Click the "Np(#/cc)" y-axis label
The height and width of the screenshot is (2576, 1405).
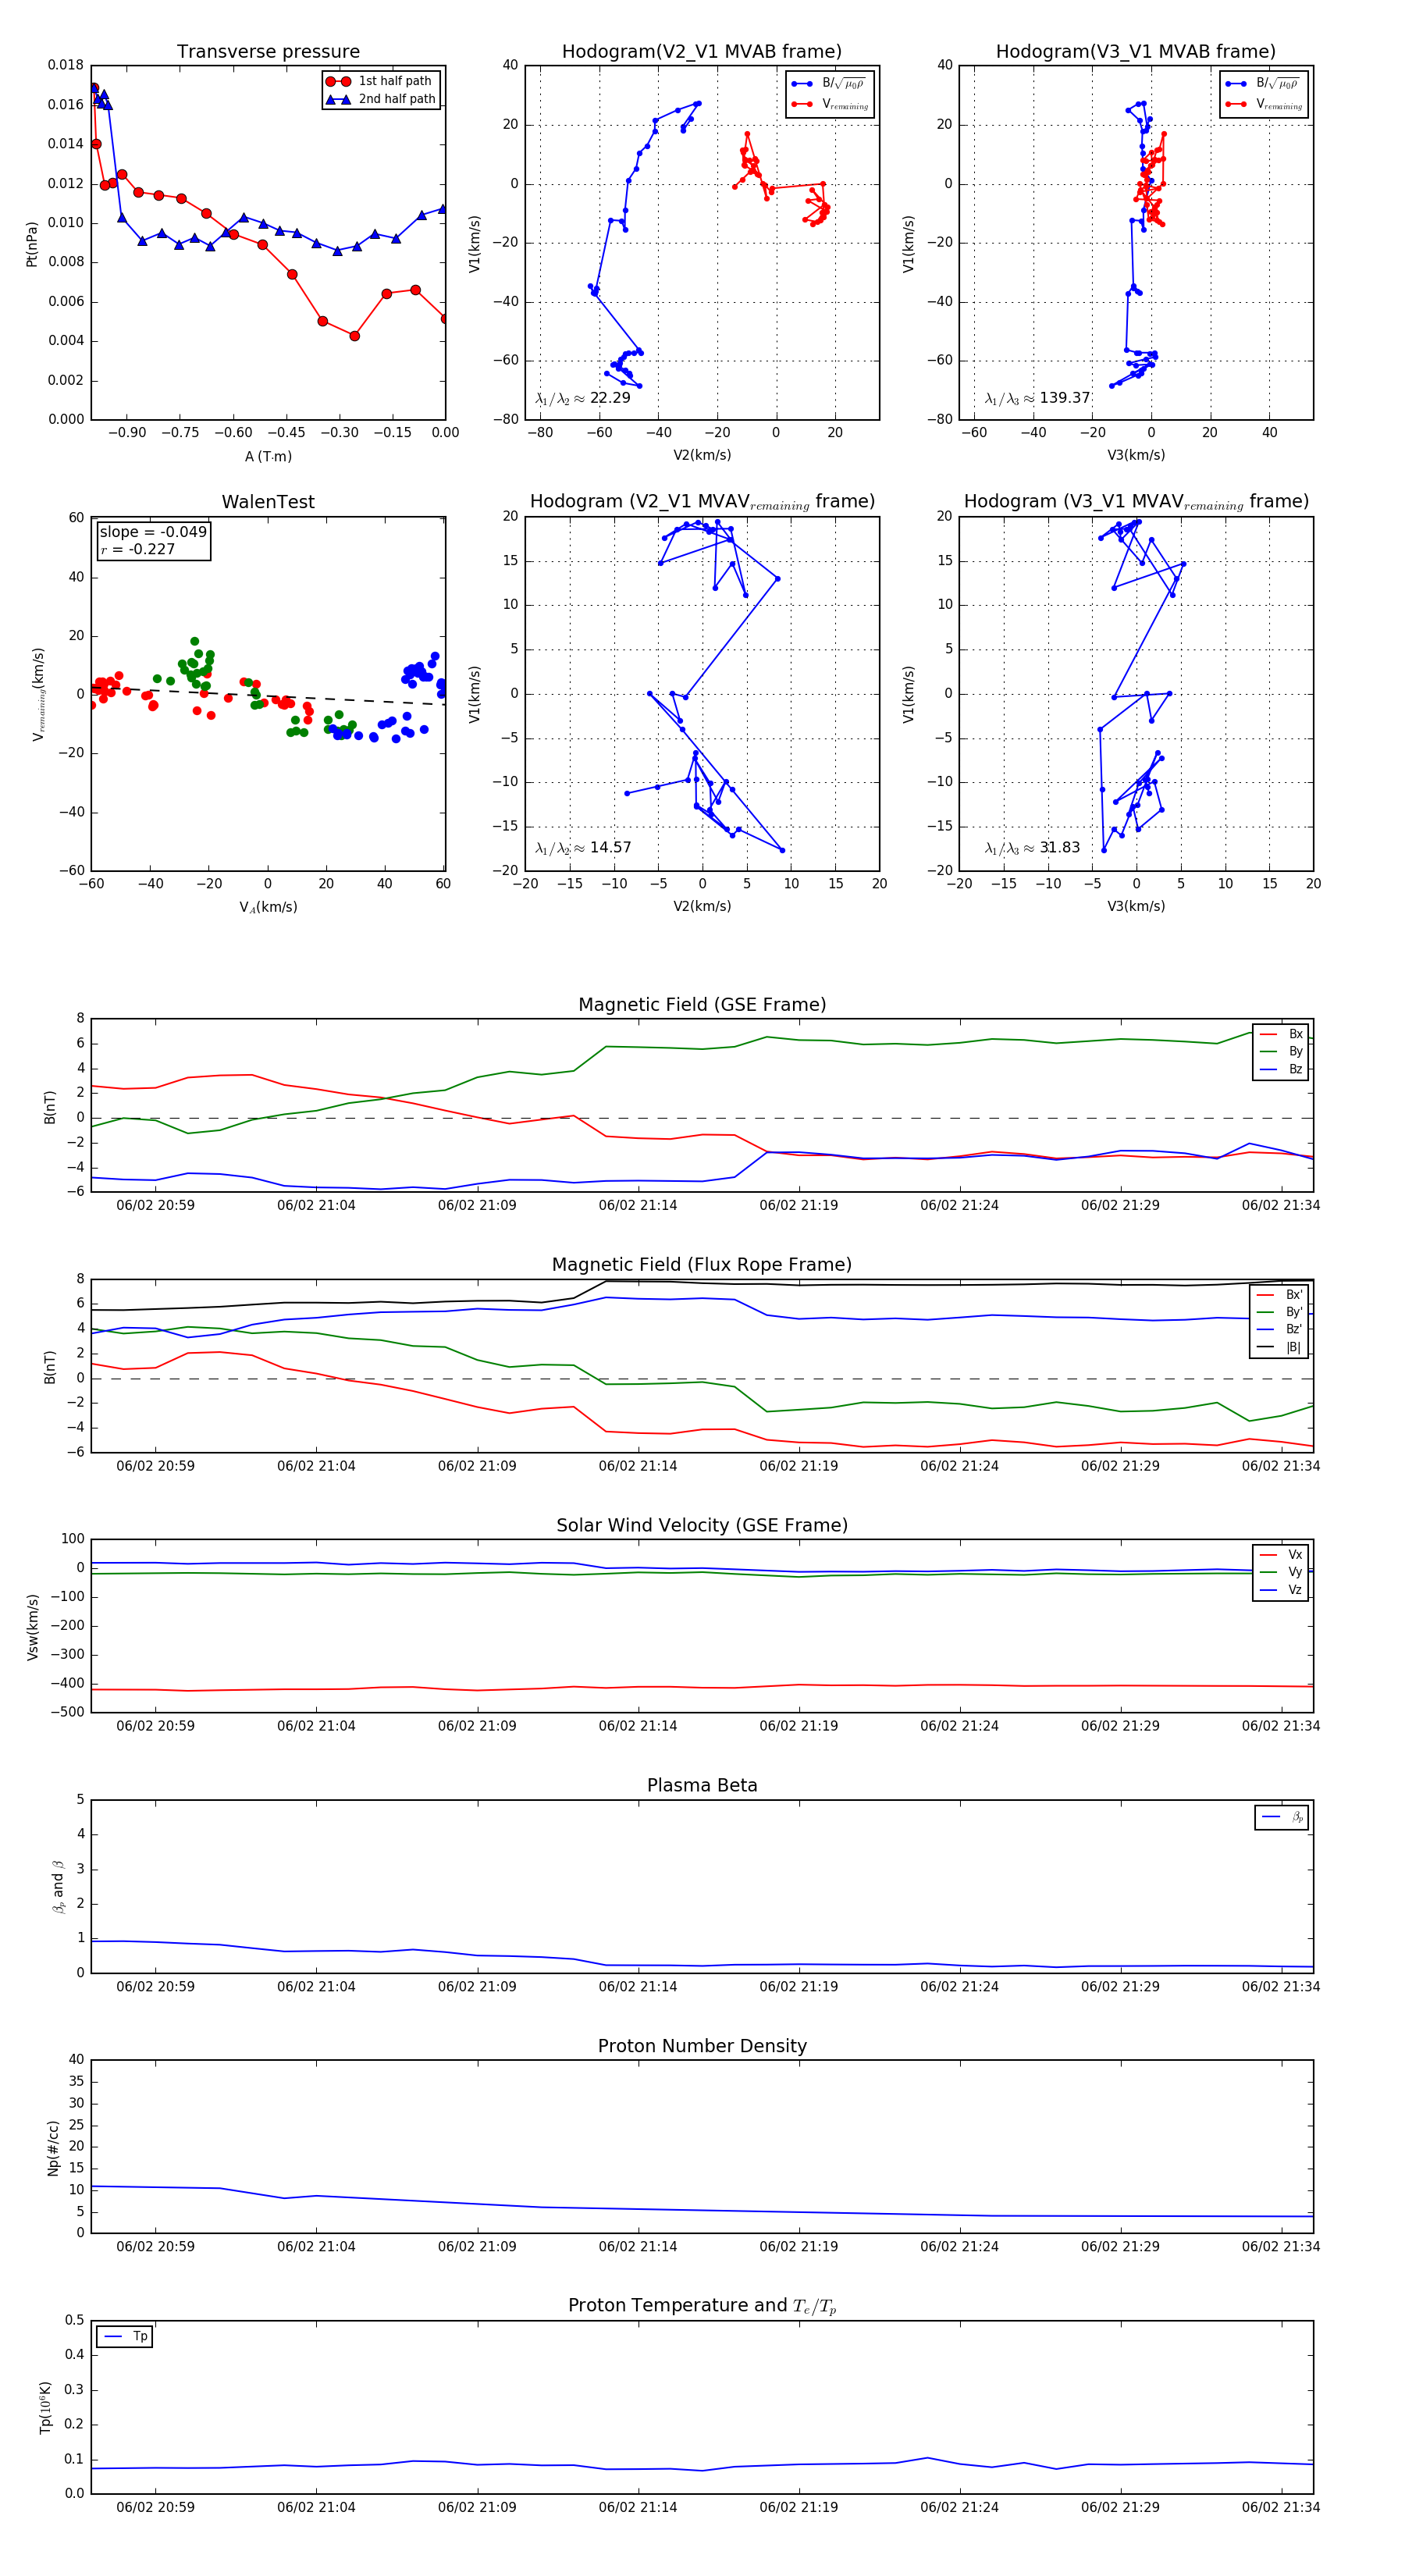click(53, 2148)
